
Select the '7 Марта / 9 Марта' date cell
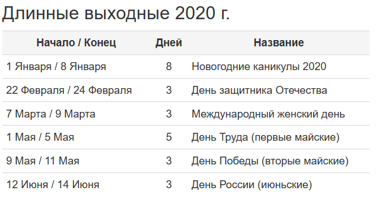(x=51, y=114)
